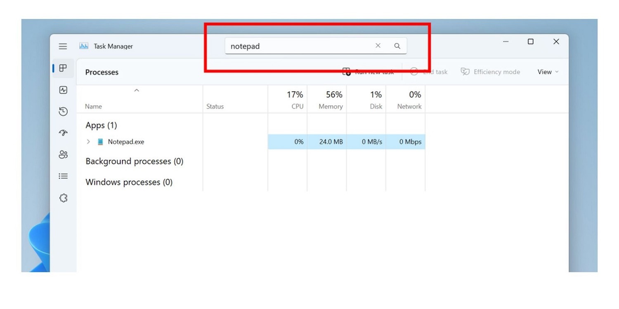Toggle the sort arrow above Name
The image size is (619, 309).
[137, 91]
